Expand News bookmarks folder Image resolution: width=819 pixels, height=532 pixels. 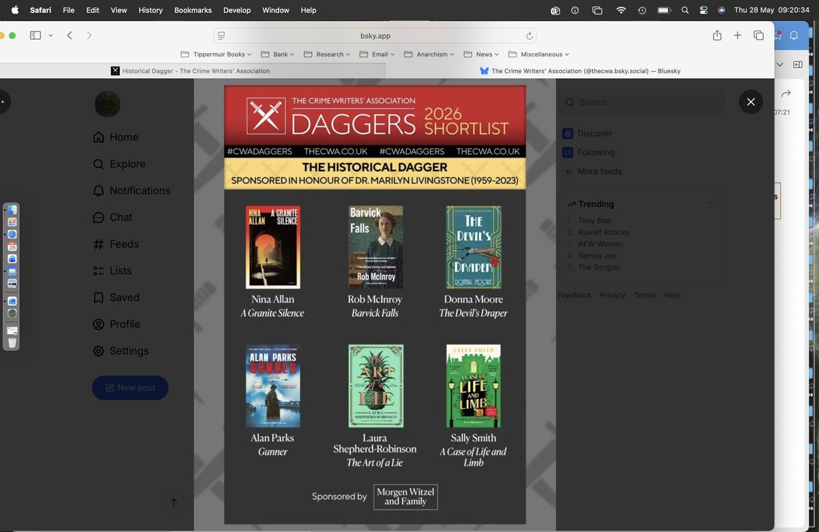(x=481, y=55)
